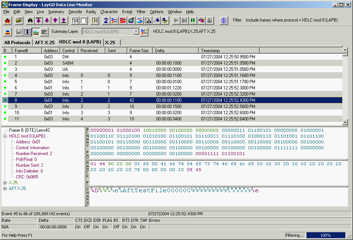353x240 pixels.
Task: Click the Delta column header
Action: (176, 51)
